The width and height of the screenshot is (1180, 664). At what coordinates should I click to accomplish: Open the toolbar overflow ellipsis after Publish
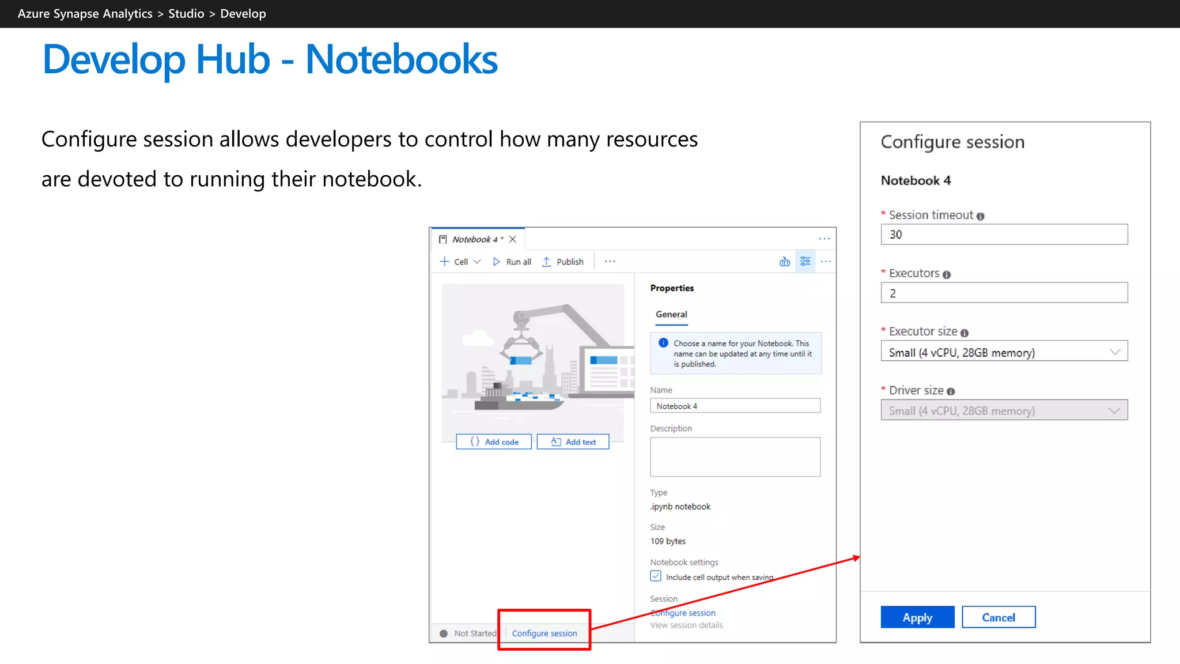click(x=610, y=262)
